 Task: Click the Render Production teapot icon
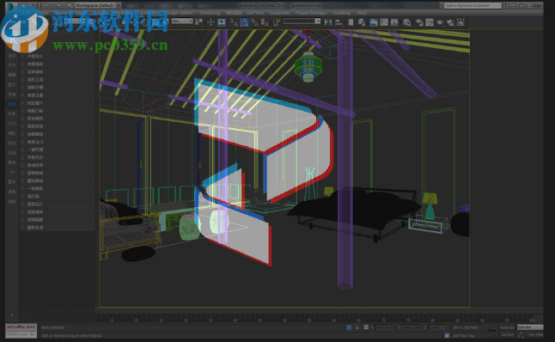coord(440,22)
